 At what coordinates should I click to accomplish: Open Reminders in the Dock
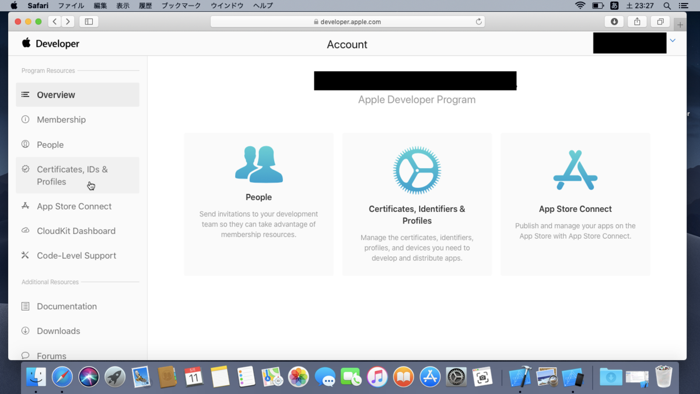coord(246,377)
